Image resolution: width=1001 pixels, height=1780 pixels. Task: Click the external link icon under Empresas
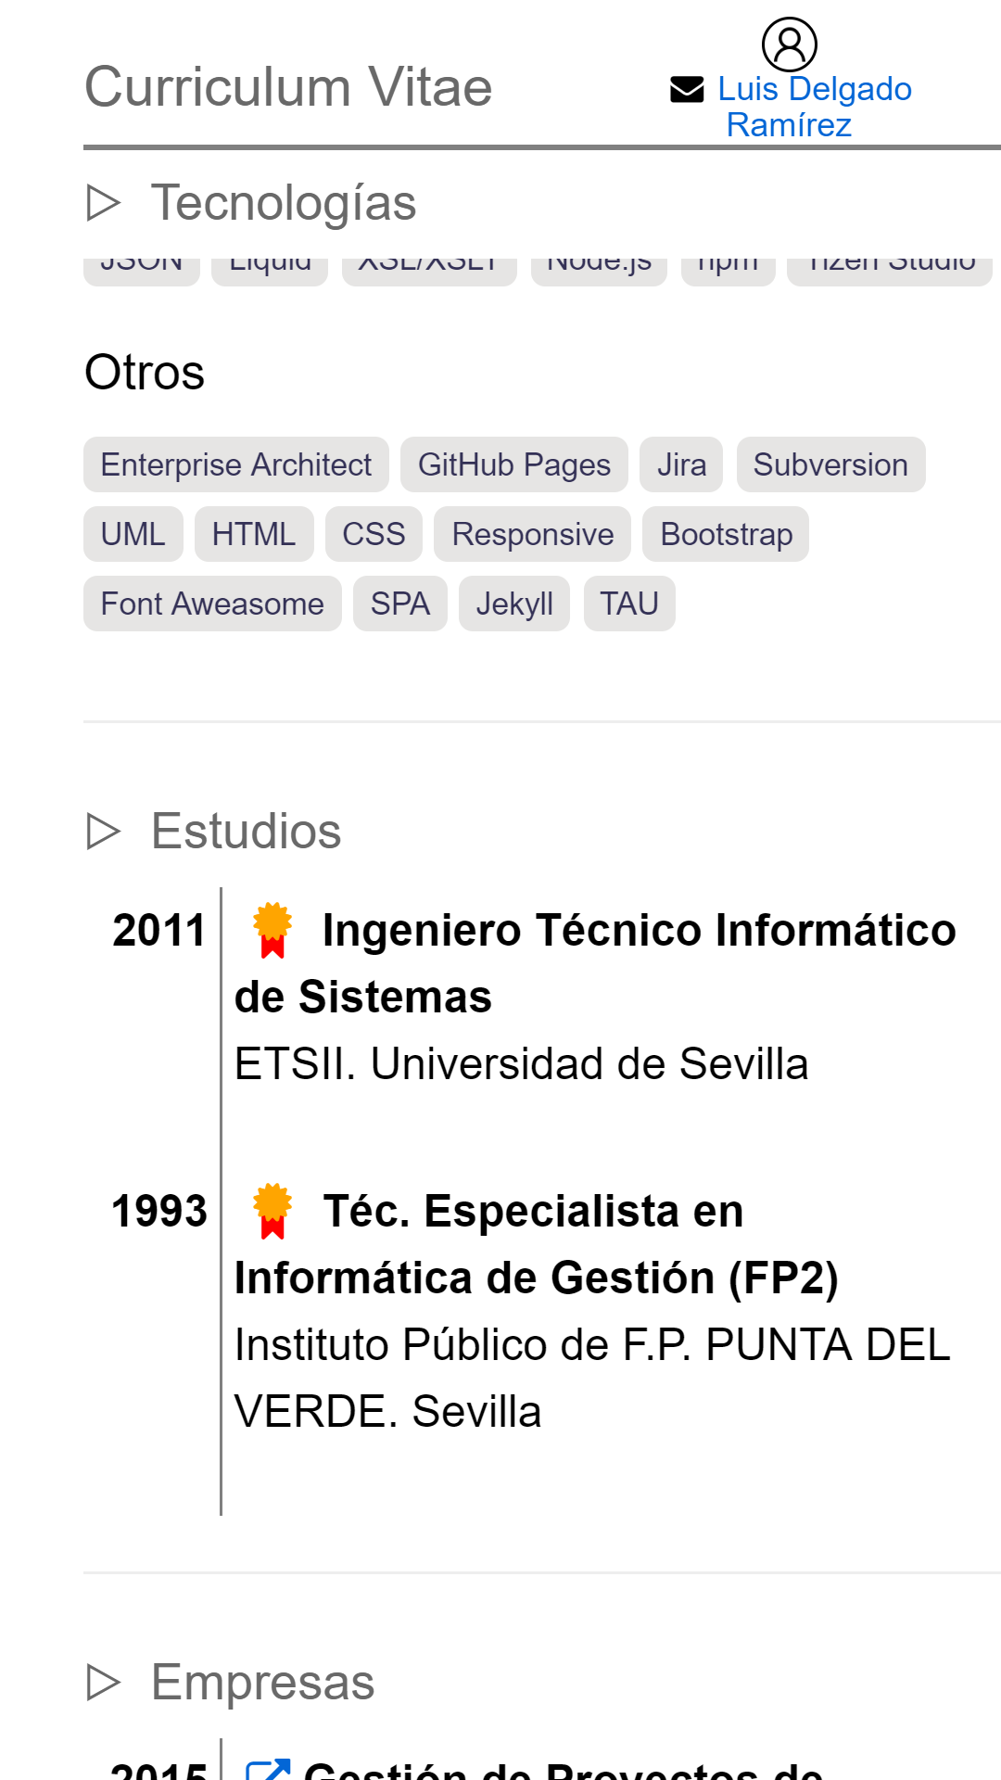point(268,1769)
